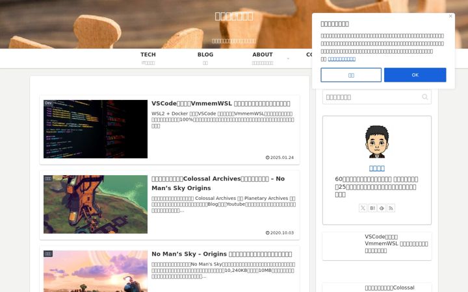This screenshot has height=292, width=468.
Task: Expand the dropdown chevron next to ABOUT
Action: click(288, 58)
